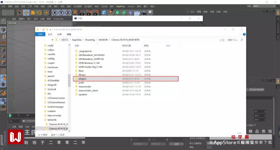
Task: Select the Live Selection arrow tool
Action: (19, 12)
